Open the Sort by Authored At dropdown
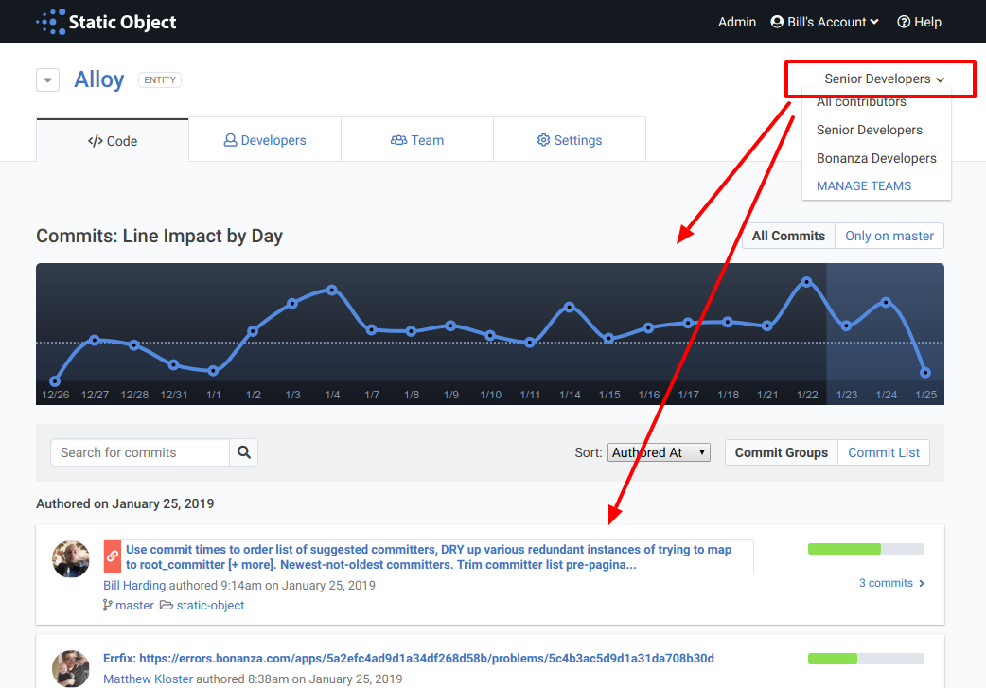The image size is (986, 688). tap(659, 452)
